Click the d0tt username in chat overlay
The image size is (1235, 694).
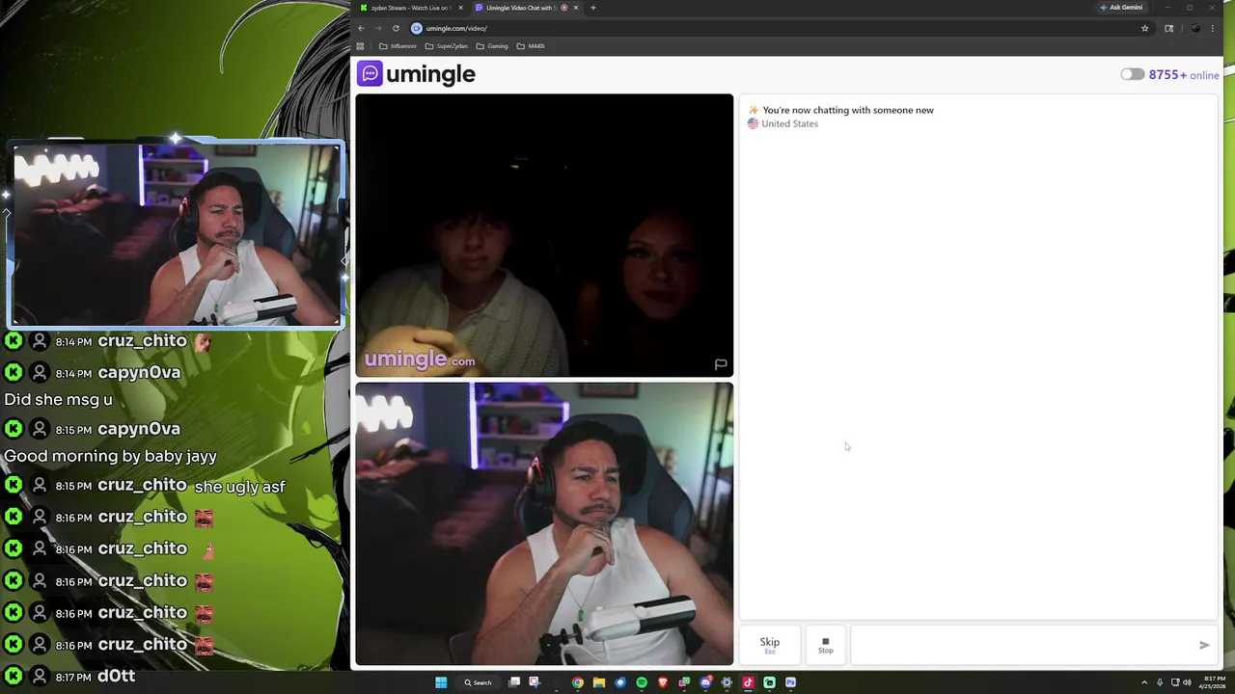pyautogui.click(x=116, y=677)
